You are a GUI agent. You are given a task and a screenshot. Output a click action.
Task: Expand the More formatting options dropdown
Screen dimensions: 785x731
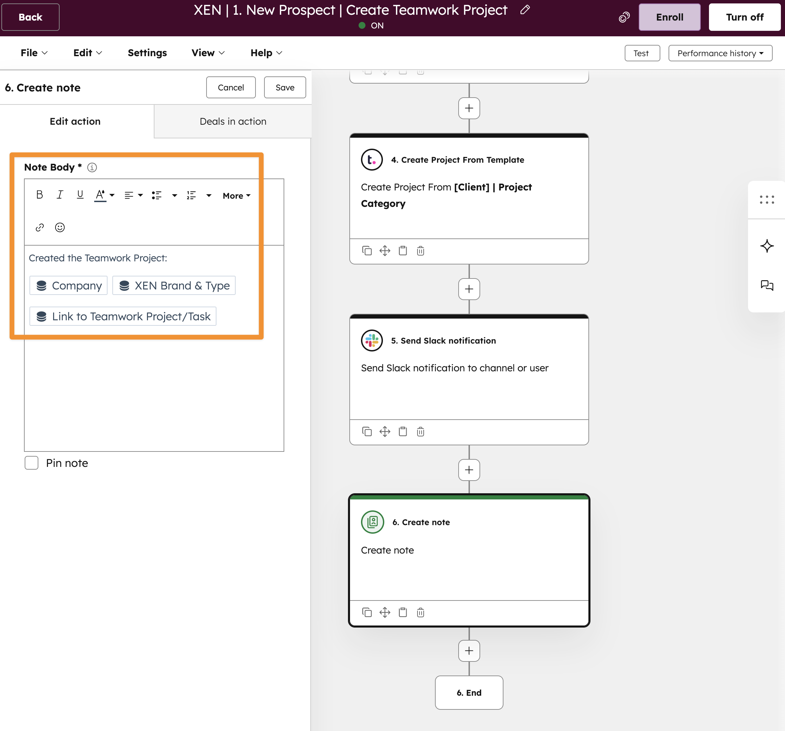[x=237, y=196]
